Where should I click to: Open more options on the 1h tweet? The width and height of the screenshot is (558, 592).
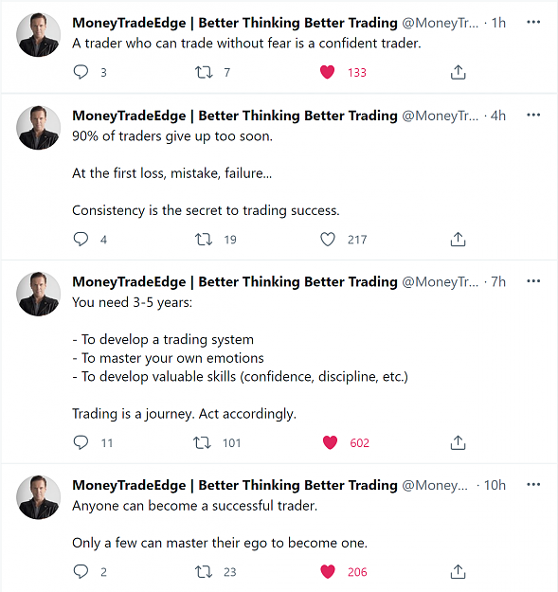533,23
